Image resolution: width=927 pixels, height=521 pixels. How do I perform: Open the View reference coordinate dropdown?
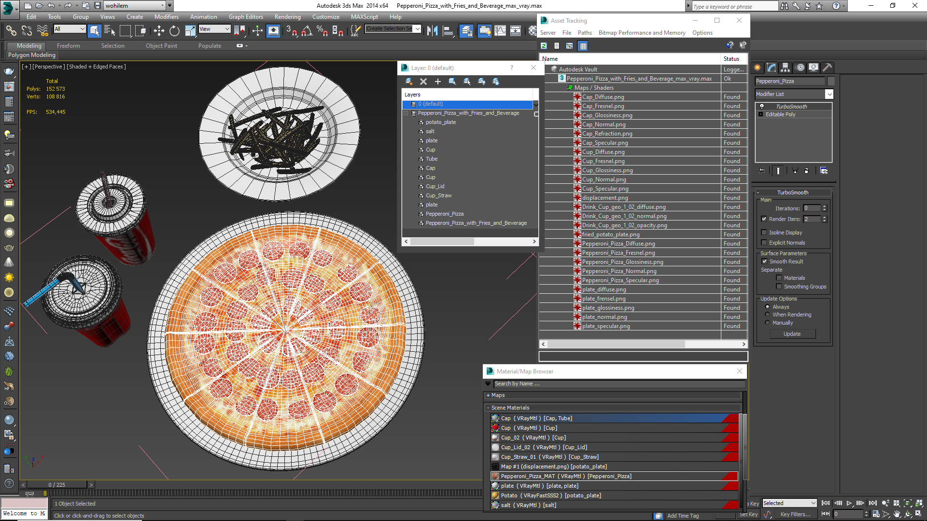[x=214, y=29]
